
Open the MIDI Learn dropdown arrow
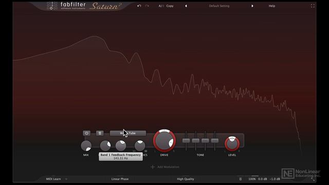pyautogui.click(x=66, y=179)
